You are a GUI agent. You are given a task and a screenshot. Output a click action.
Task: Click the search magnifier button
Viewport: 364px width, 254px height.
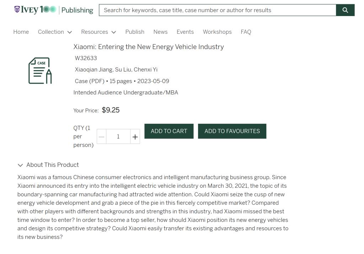(x=345, y=10)
